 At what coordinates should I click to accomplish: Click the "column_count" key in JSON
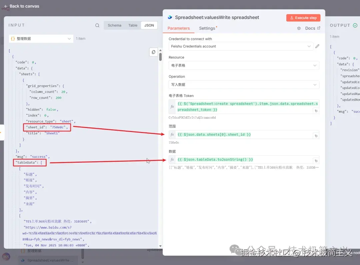[x=44, y=92]
